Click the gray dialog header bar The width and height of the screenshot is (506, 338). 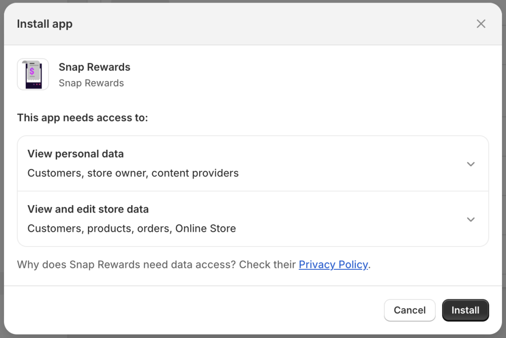253,24
